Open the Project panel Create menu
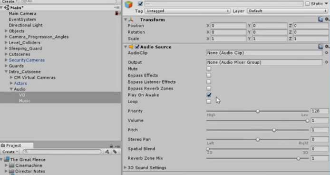 tap(10, 152)
